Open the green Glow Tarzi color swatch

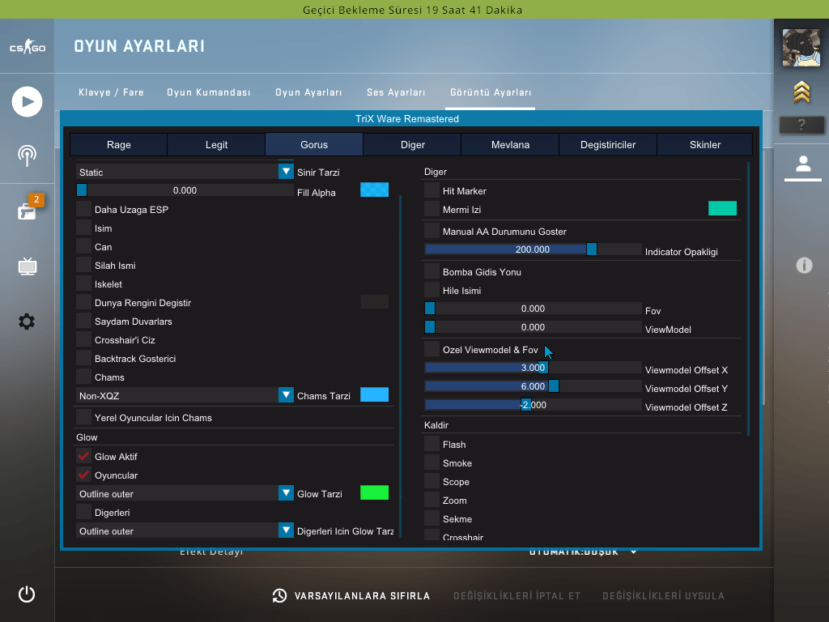click(374, 492)
